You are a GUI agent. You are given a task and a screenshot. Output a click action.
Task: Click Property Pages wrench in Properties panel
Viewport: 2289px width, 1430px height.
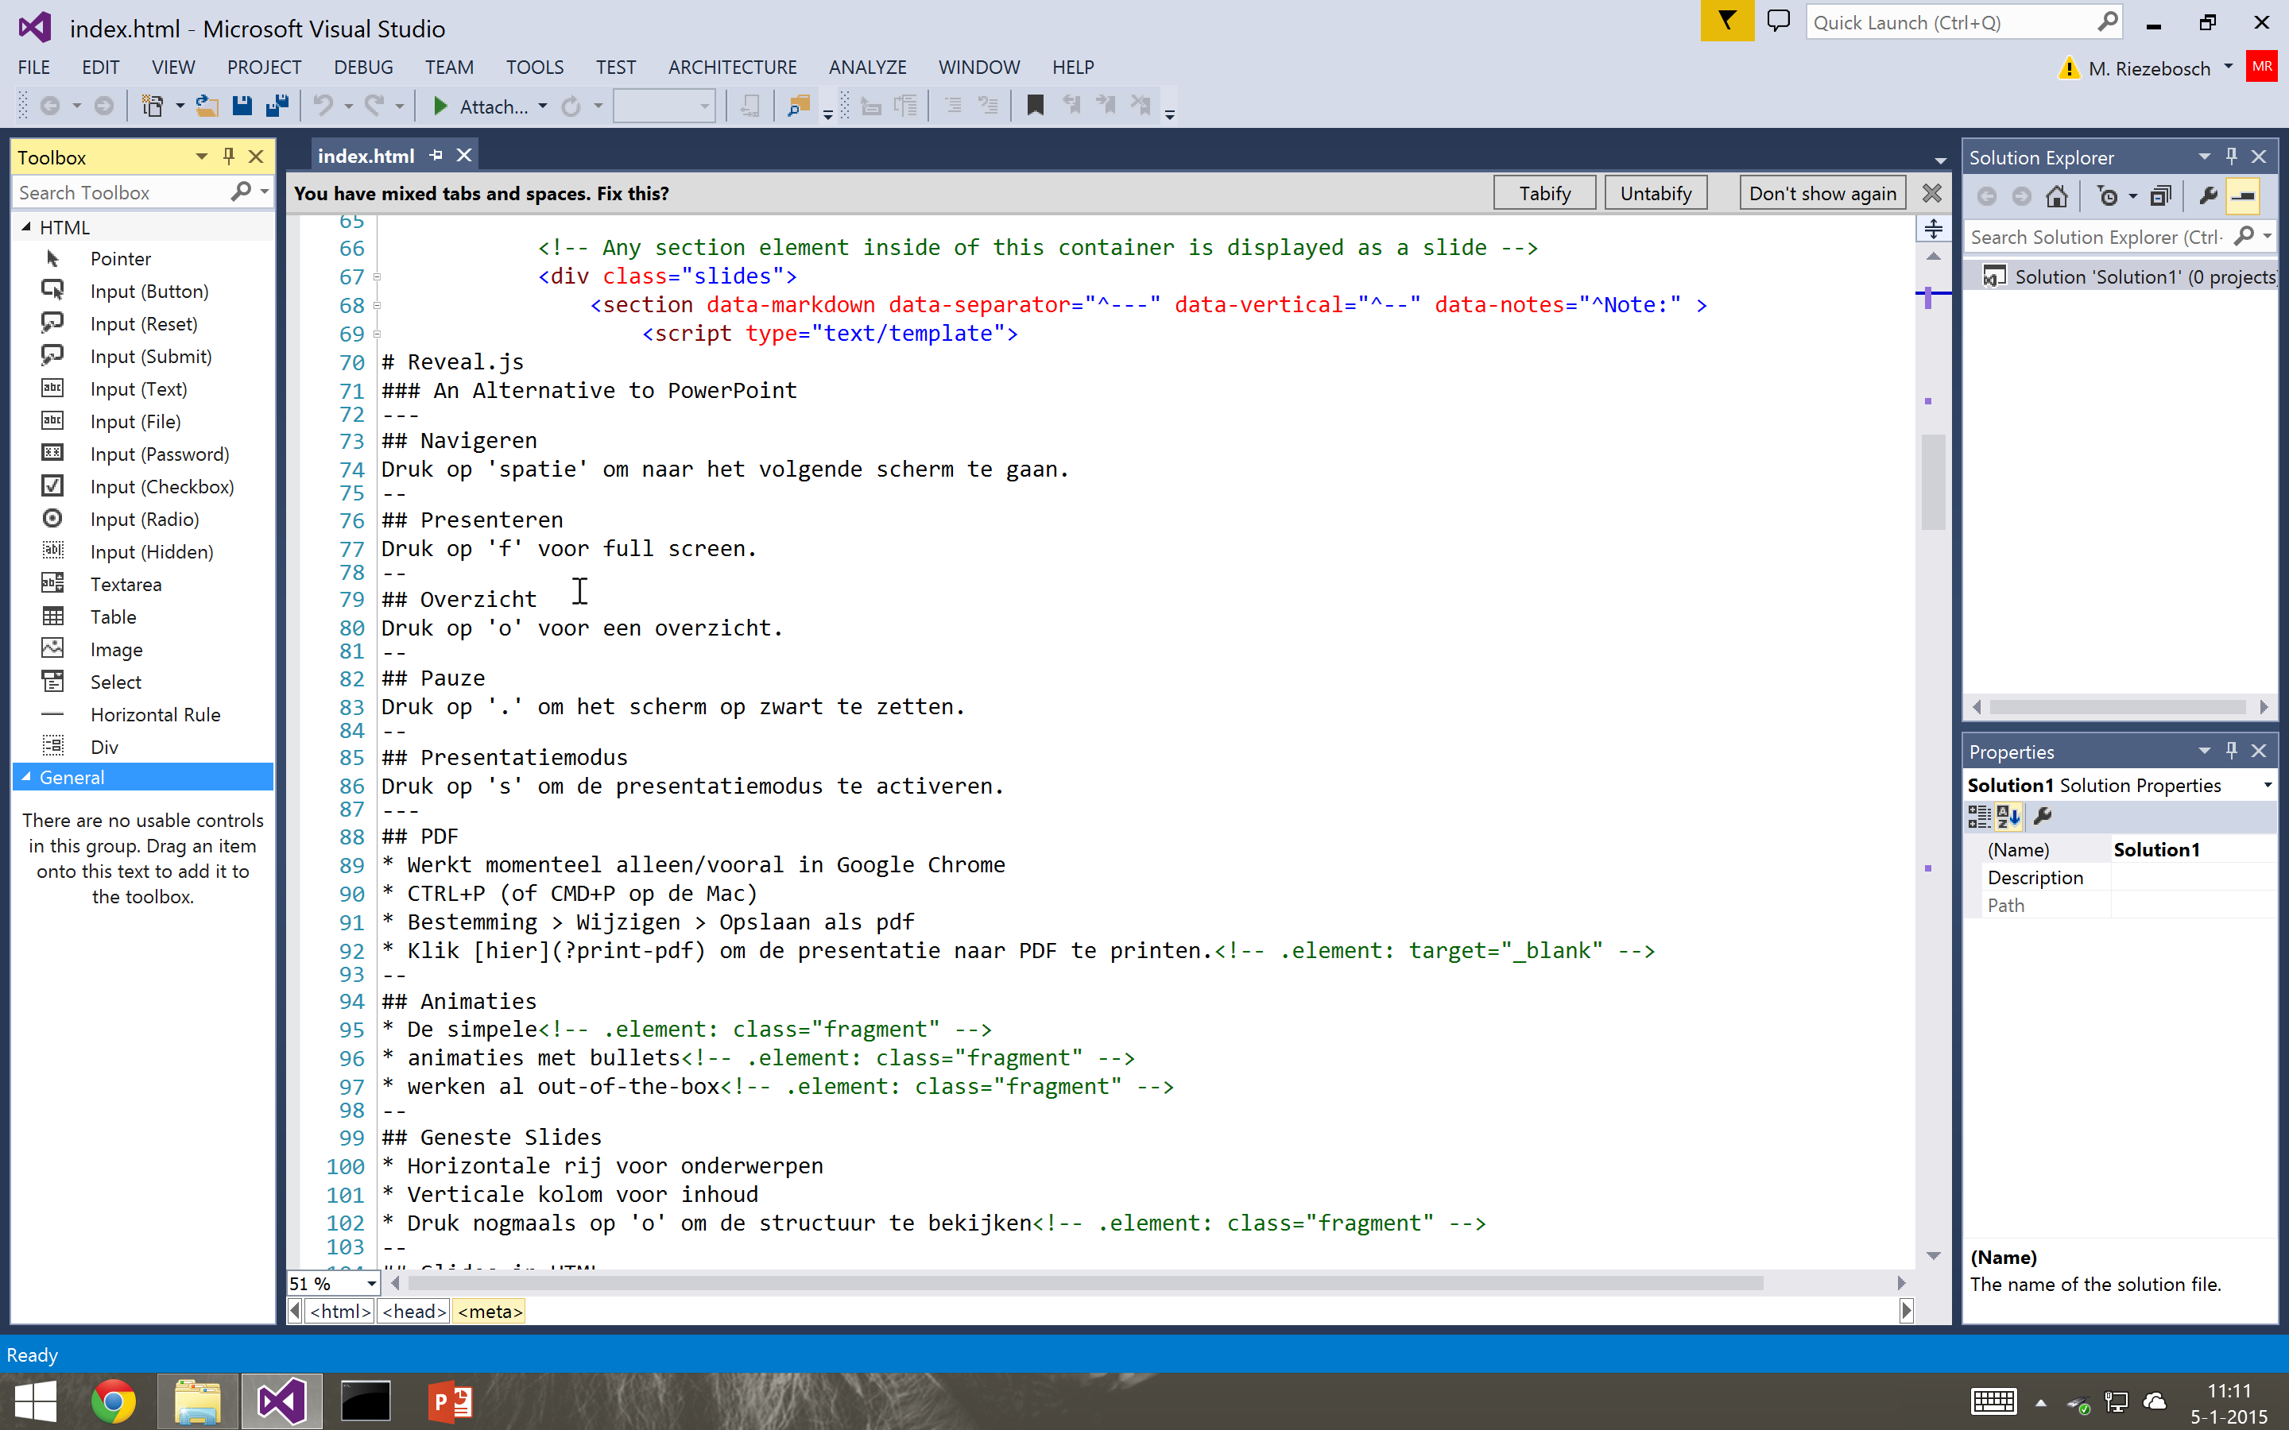click(x=2042, y=816)
